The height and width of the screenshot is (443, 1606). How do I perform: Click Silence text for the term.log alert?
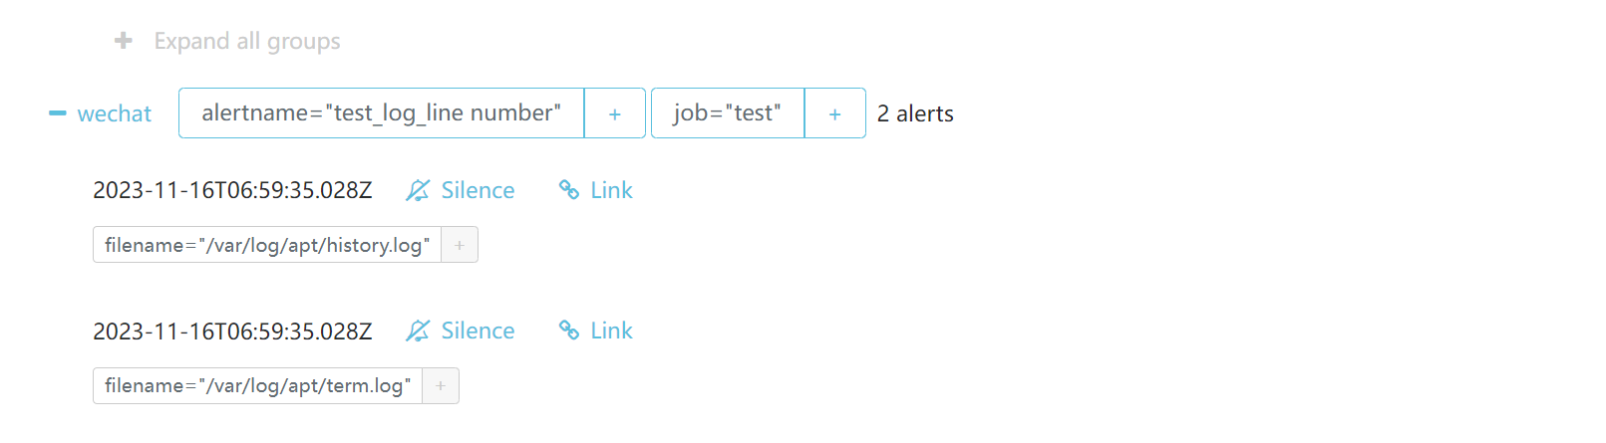coord(478,331)
